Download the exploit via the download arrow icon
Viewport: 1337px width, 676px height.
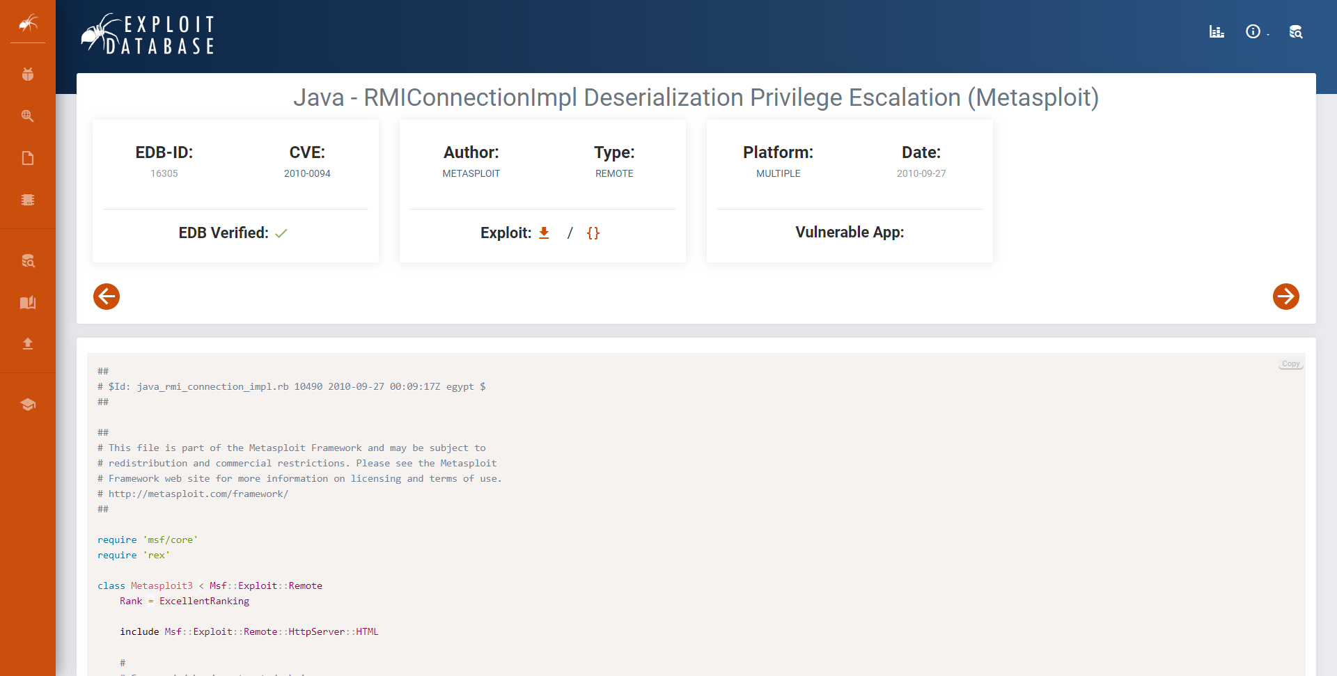[545, 233]
